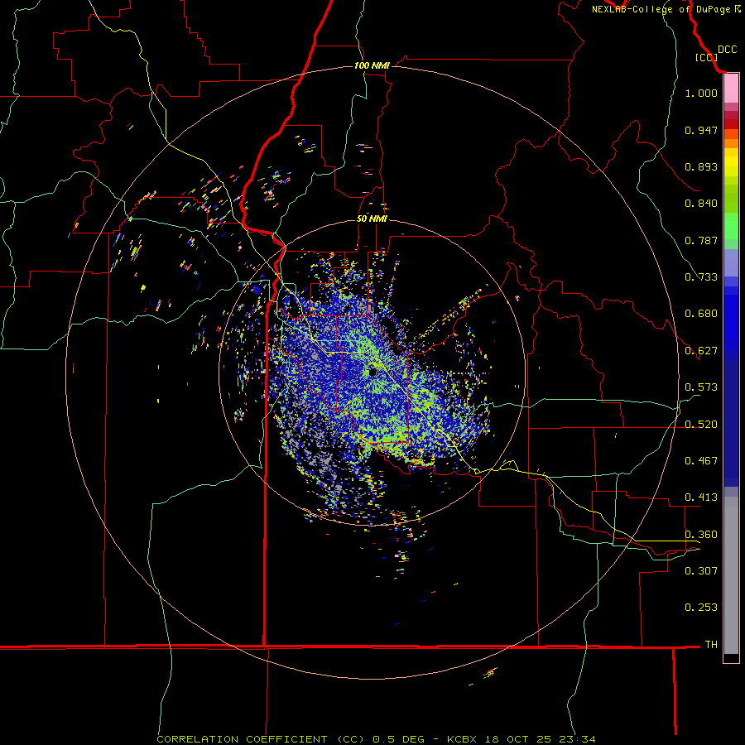This screenshot has width=745, height=745.
Task: Select the 1.000 scale value
Action: pos(701,93)
